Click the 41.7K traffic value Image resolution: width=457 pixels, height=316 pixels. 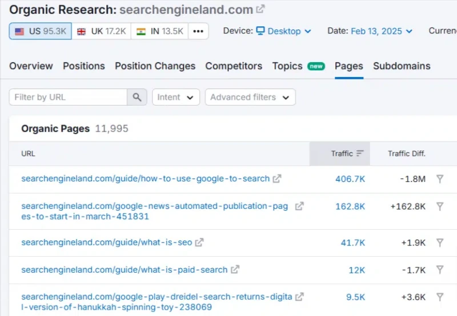pyautogui.click(x=352, y=242)
